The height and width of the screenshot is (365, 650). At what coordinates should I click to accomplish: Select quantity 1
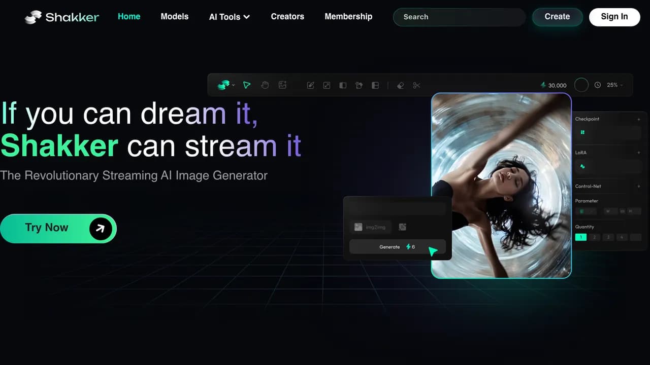tap(581, 237)
